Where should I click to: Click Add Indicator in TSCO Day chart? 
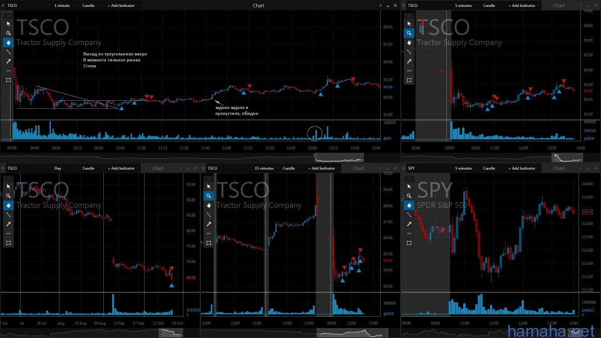point(122,168)
